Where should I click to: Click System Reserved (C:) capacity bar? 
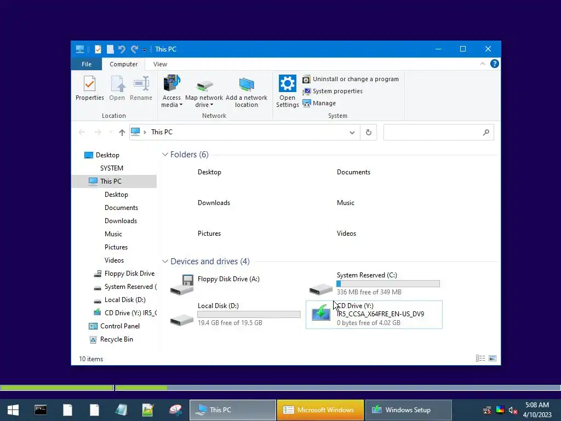pos(388,284)
